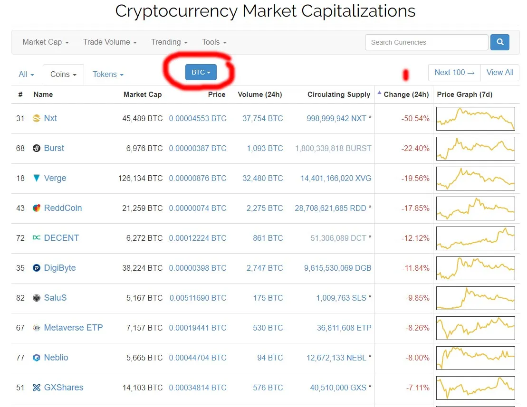Expand the Tools dropdown menu

[x=214, y=42]
